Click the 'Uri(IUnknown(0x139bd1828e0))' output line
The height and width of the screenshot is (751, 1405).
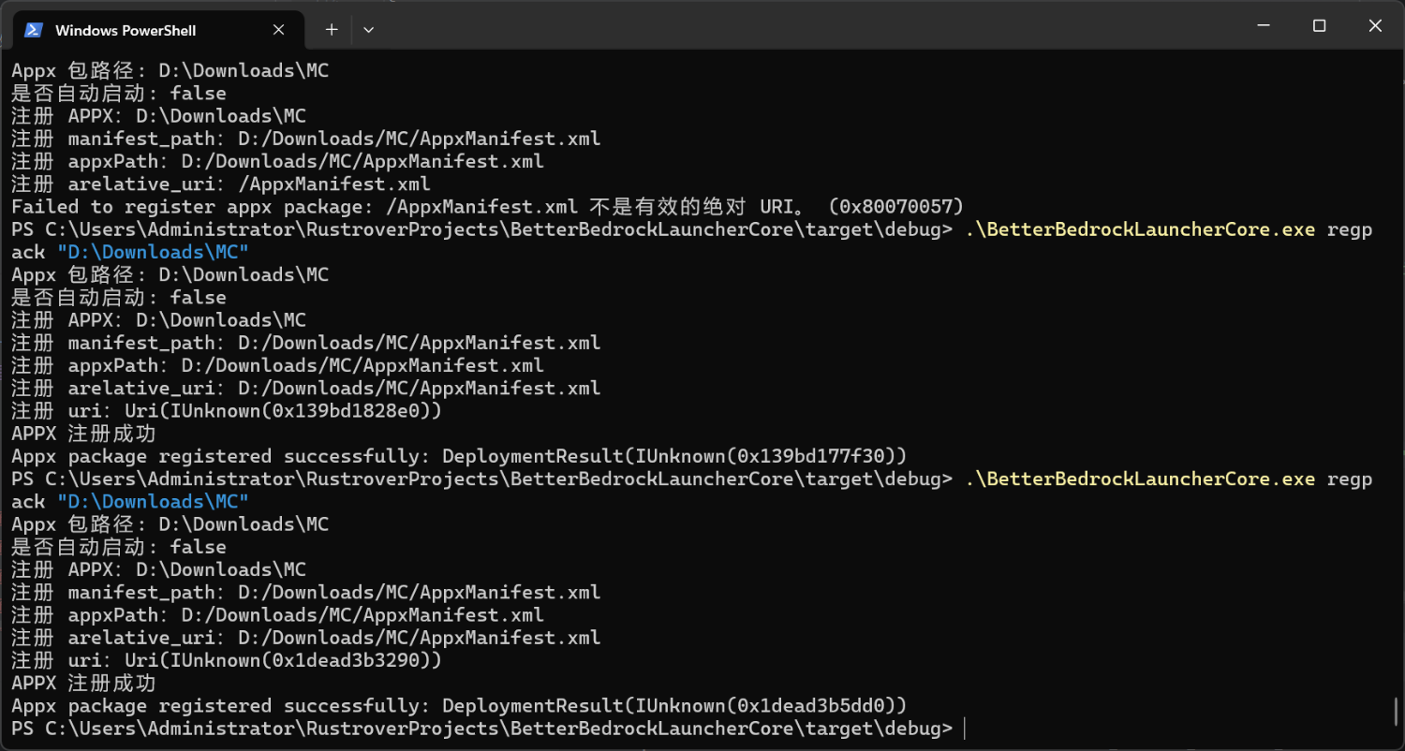[x=227, y=410]
